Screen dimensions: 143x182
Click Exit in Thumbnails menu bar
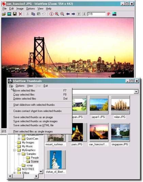click(x=46, y=86)
